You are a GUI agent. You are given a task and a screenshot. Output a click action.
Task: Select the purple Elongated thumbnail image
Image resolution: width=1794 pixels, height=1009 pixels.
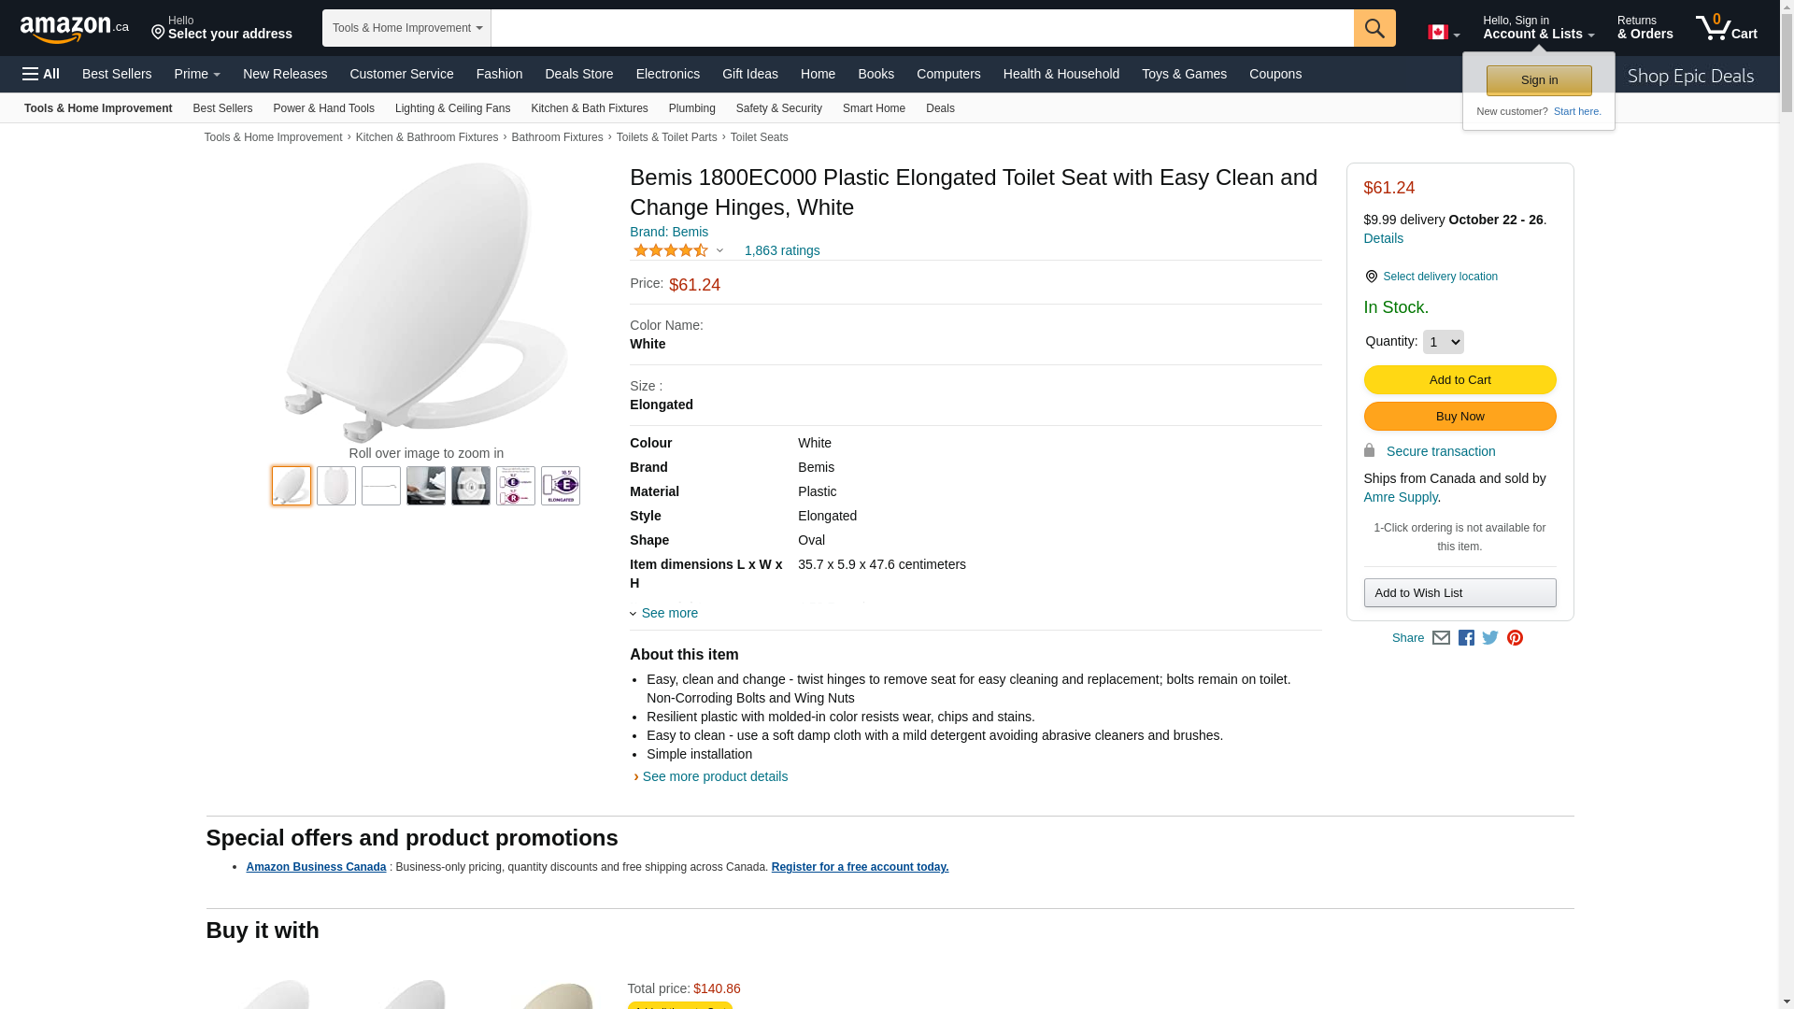point(561,486)
